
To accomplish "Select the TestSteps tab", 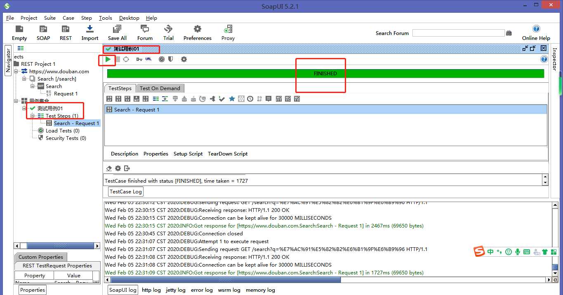I will (120, 88).
